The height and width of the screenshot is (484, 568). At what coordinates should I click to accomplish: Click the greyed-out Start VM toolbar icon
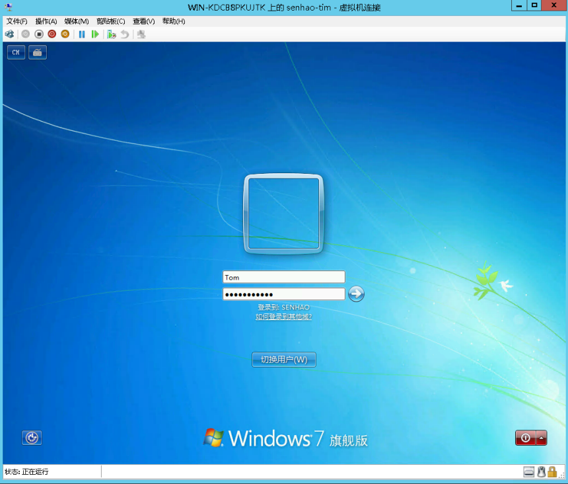point(25,34)
